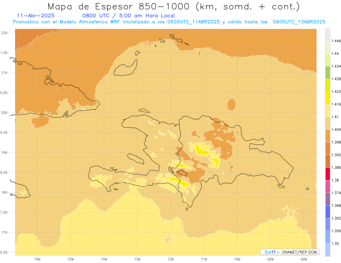This screenshot has width=341, height=263.
Task: Click the 'ONAMET/REP.DOM.' logo box
Action: click(x=290, y=252)
